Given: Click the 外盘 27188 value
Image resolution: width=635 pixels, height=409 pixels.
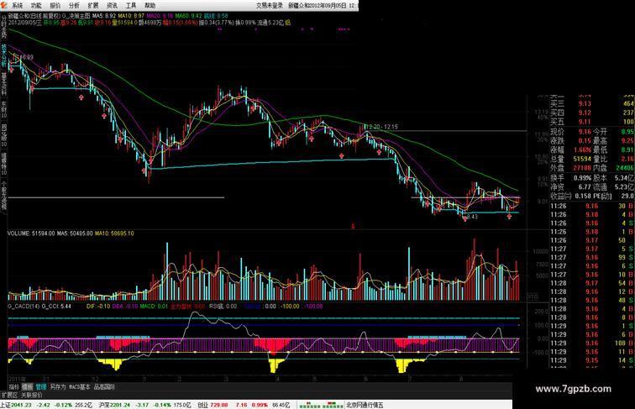Looking at the screenshot, I should 582,168.
